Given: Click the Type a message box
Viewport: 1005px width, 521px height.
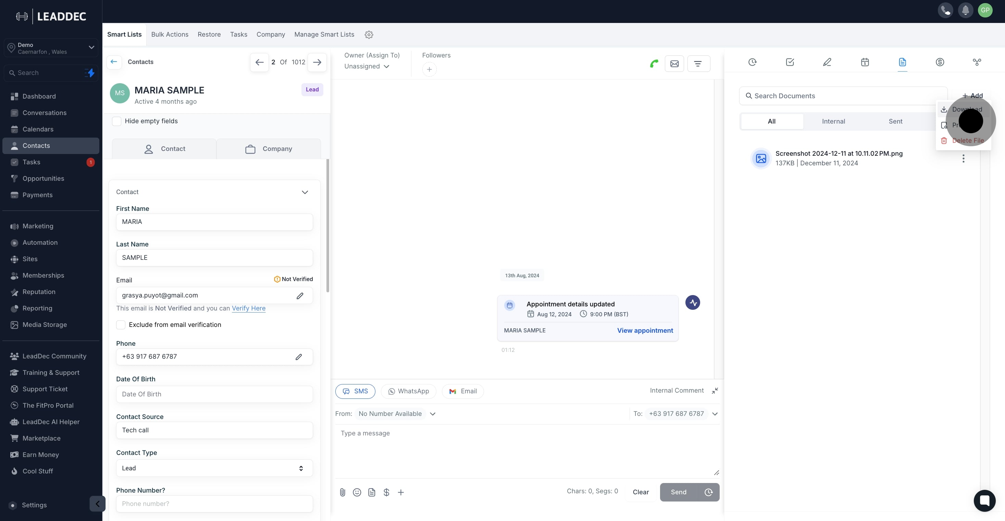Looking at the screenshot, I should coord(527,450).
